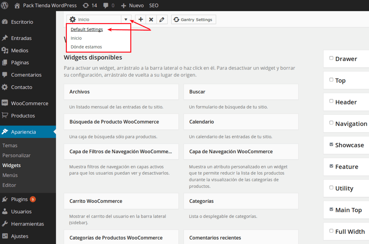Expand the Búsqueda de Producto WooCommerce widget

(121, 121)
